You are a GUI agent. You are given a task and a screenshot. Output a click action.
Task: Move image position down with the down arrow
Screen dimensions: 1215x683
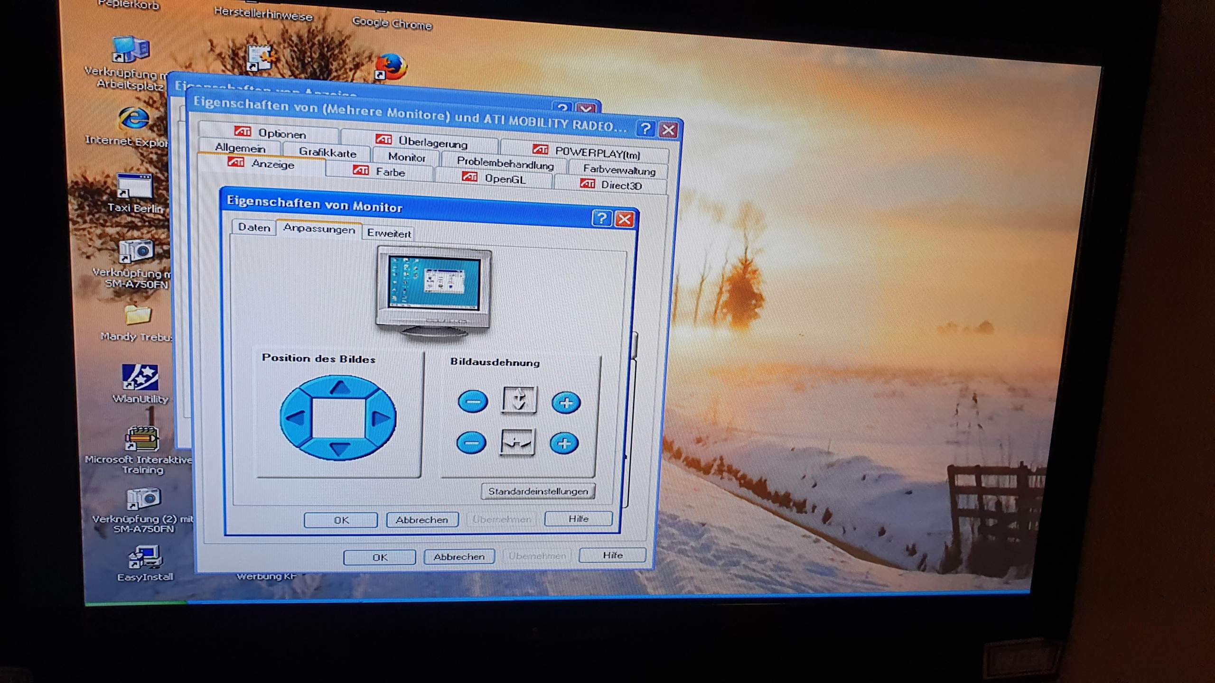(x=339, y=449)
